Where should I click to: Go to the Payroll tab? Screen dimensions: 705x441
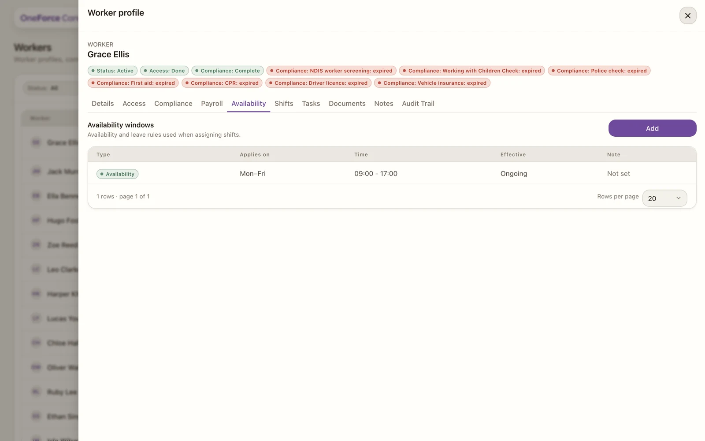[212, 103]
